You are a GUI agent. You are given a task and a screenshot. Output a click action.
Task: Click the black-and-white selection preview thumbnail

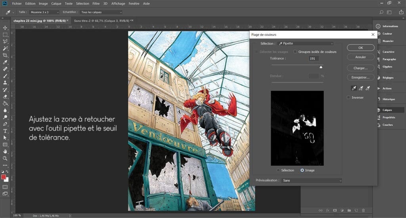pyautogui.click(x=297, y=128)
